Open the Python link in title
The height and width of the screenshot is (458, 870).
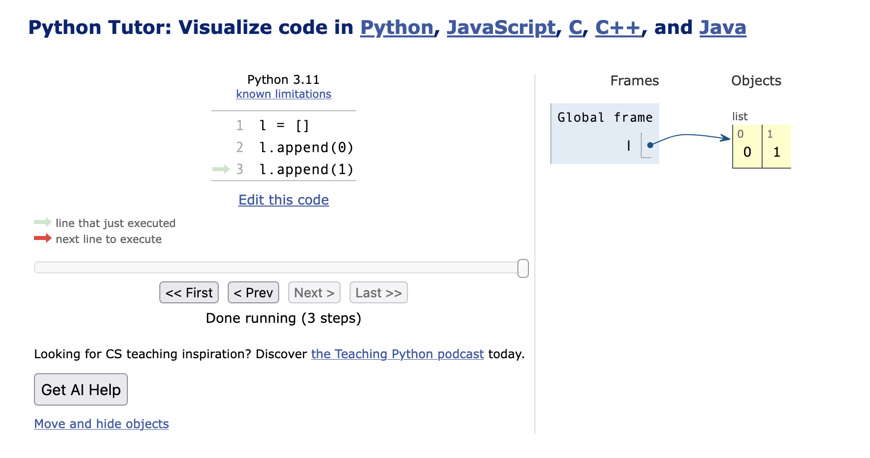click(x=397, y=27)
